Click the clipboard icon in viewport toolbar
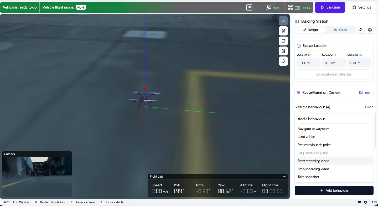 tap(283, 51)
